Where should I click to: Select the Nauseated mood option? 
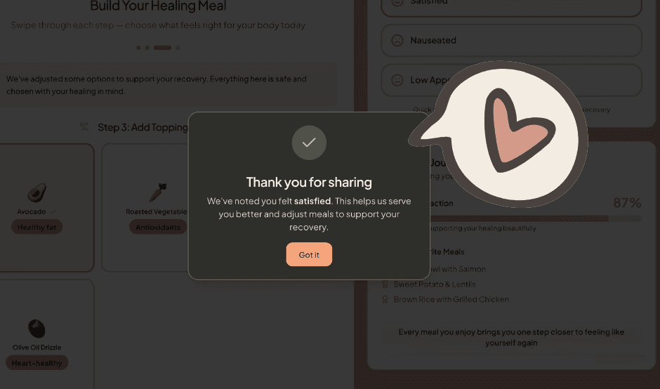pos(511,41)
